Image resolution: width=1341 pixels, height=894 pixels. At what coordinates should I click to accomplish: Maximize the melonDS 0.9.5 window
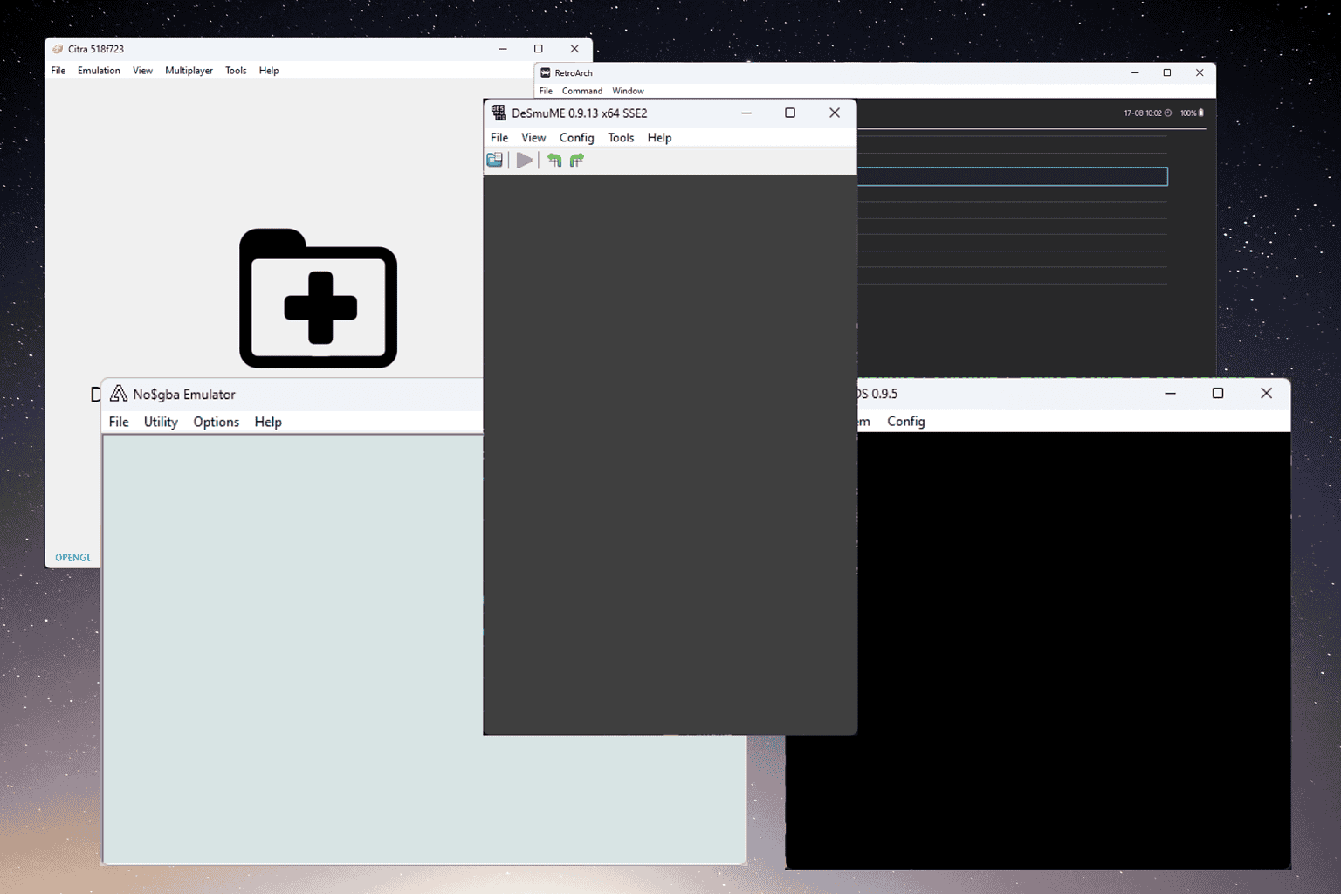coord(1218,394)
